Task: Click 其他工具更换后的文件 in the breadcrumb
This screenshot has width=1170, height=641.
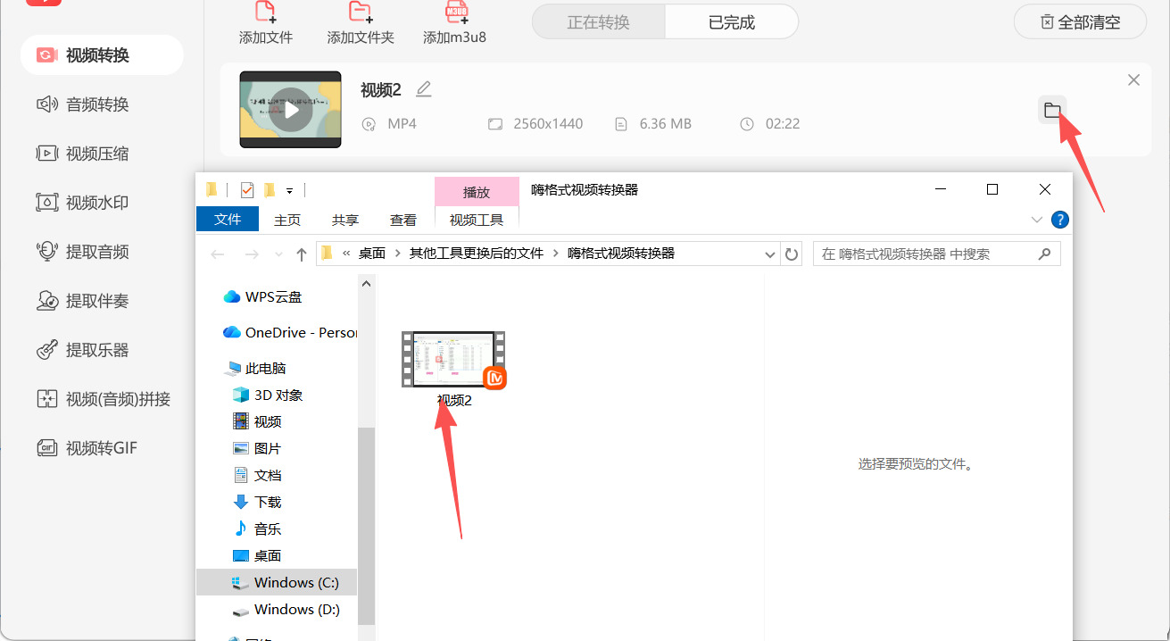Action: [x=477, y=254]
